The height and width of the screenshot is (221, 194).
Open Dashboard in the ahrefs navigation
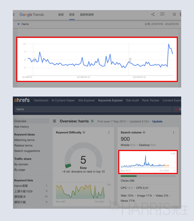click(41, 100)
